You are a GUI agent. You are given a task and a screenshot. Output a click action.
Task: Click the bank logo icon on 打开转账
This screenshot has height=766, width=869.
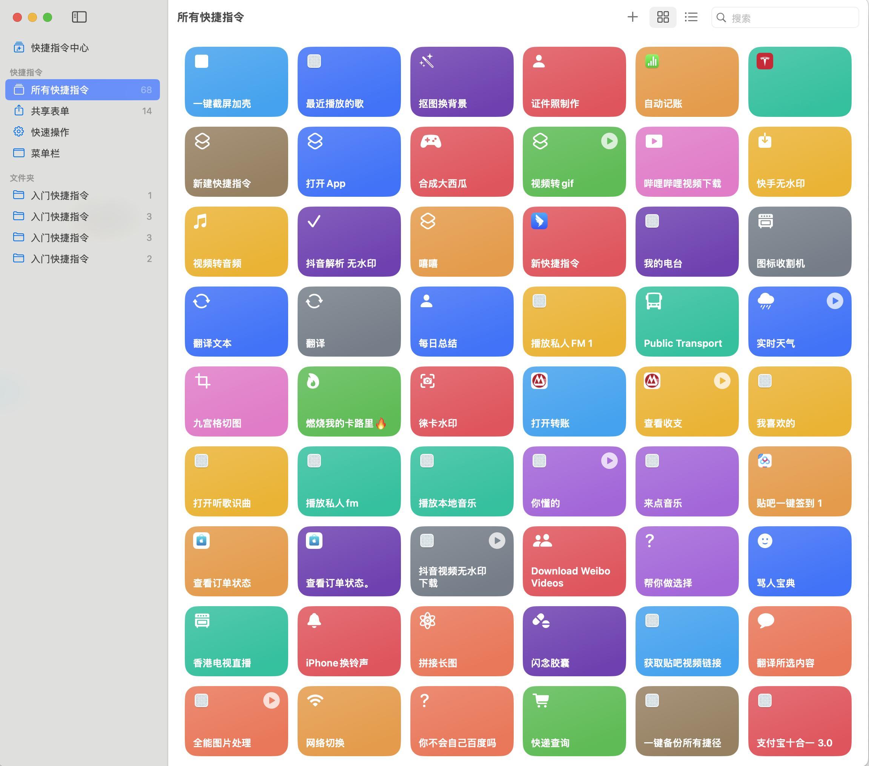click(539, 381)
